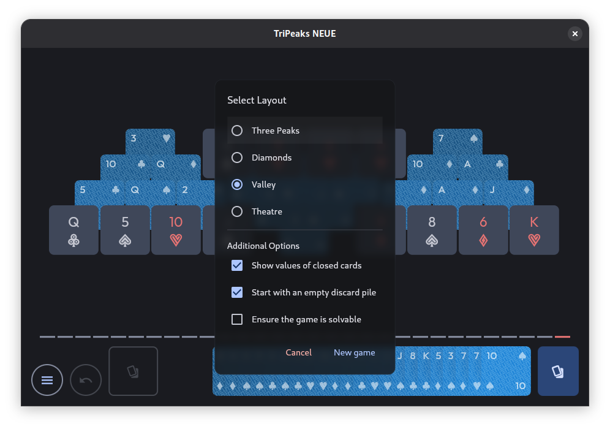Select the 10 of hearts card
Viewport: 610px width, 429px height.
[176, 230]
